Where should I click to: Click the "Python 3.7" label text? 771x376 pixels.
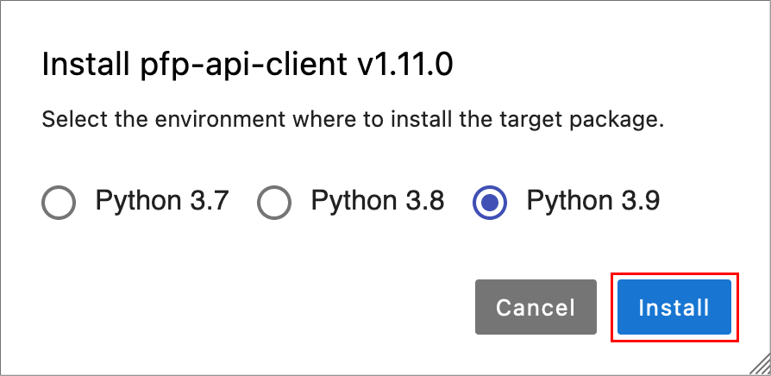pyautogui.click(x=161, y=202)
